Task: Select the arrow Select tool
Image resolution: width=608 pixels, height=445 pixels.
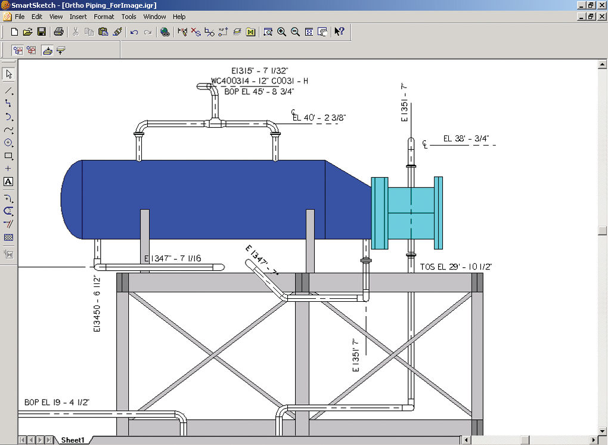Action: tap(8, 74)
